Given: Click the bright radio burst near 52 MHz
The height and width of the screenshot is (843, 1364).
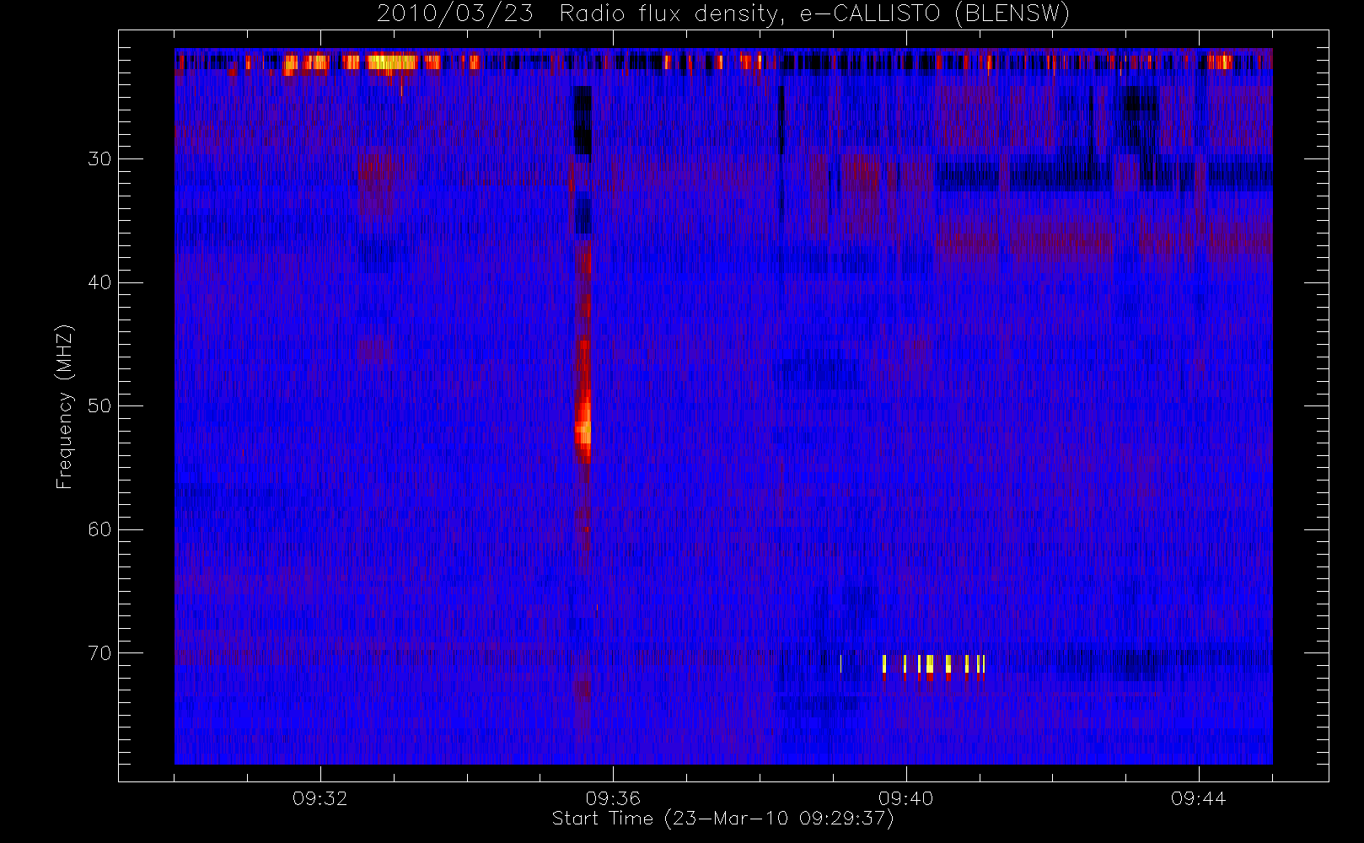Looking at the screenshot, I should pyautogui.click(x=583, y=432).
